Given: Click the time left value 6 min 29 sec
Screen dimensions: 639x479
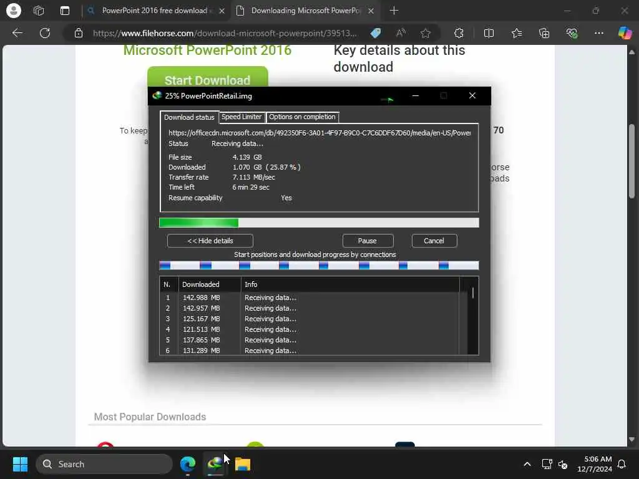Looking at the screenshot, I should pos(251,187).
